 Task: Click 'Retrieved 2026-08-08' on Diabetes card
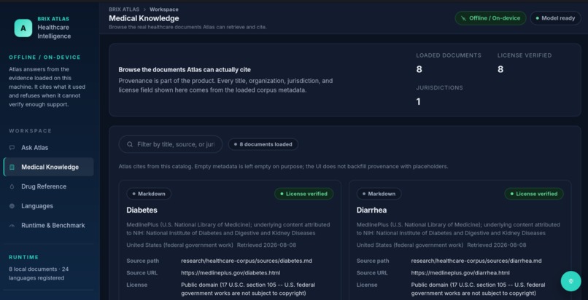(266, 245)
